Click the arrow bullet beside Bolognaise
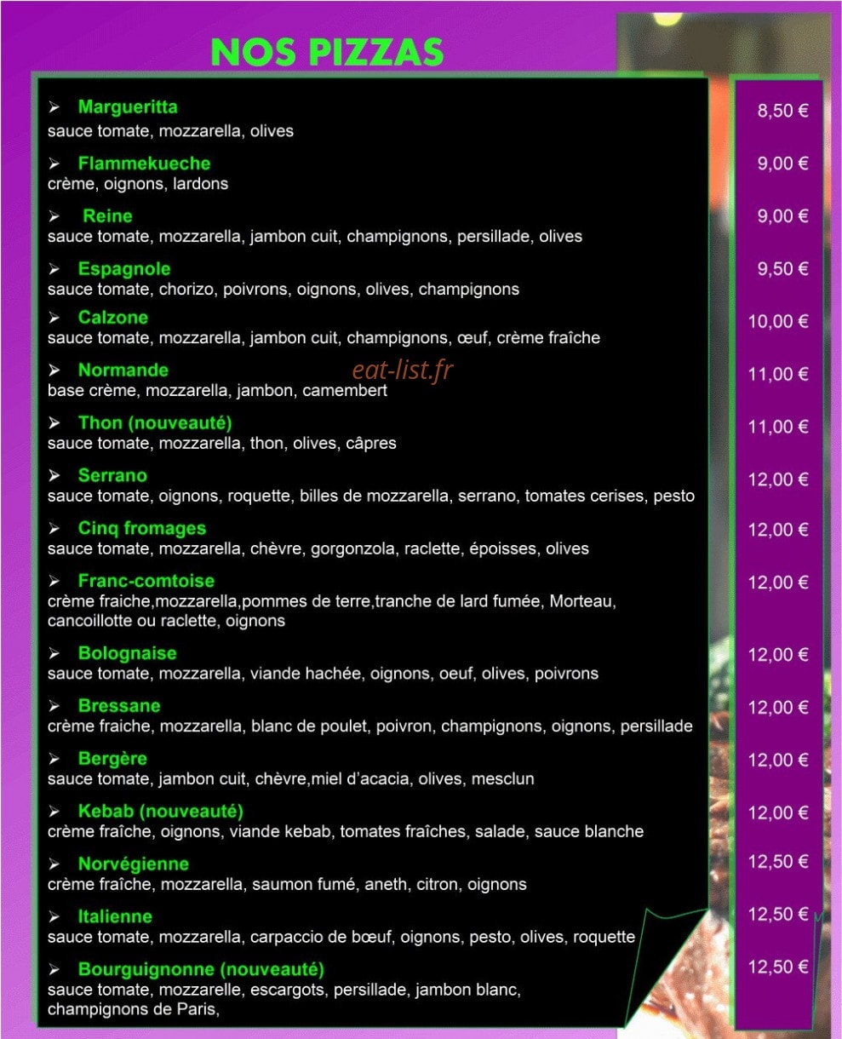 tap(54, 654)
